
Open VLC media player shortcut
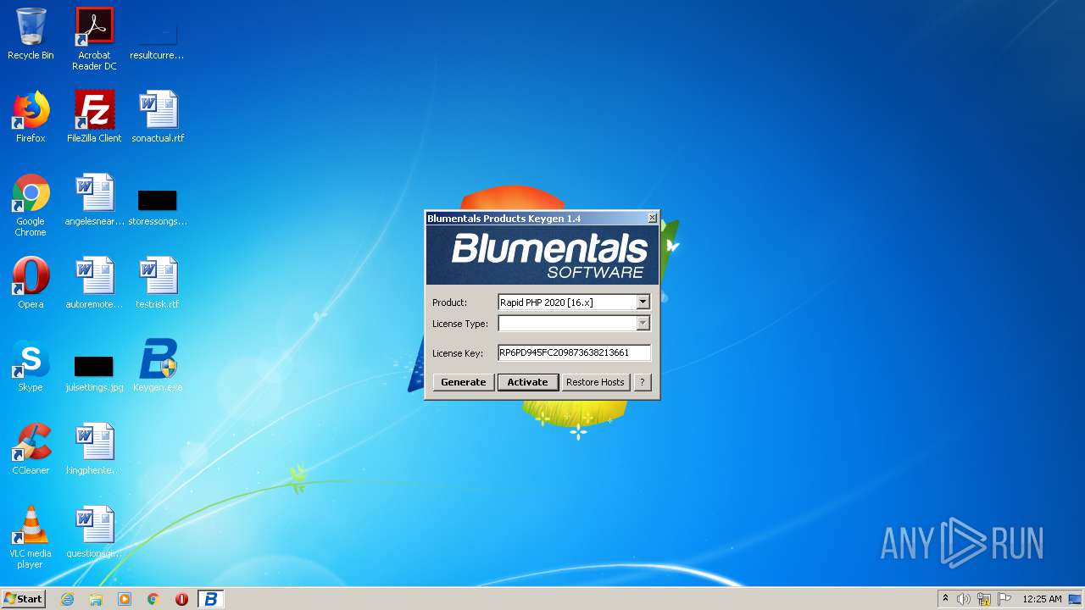(x=31, y=537)
